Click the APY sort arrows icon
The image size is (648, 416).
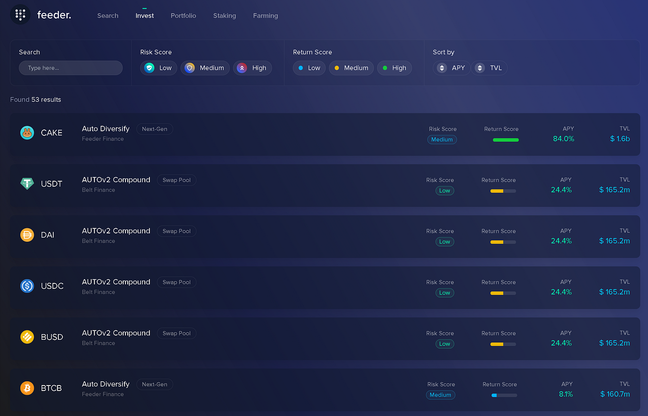tap(442, 68)
